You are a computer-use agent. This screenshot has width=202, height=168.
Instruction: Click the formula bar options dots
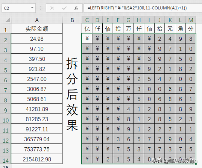pos(41,8)
